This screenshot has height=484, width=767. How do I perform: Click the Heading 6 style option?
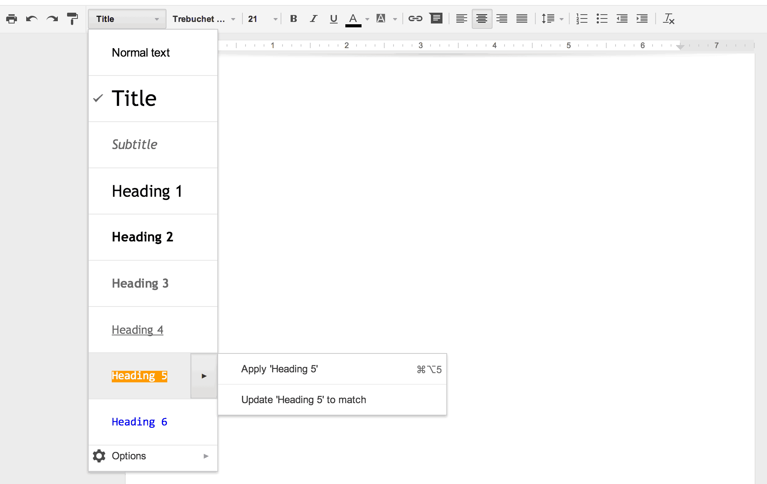pos(141,422)
